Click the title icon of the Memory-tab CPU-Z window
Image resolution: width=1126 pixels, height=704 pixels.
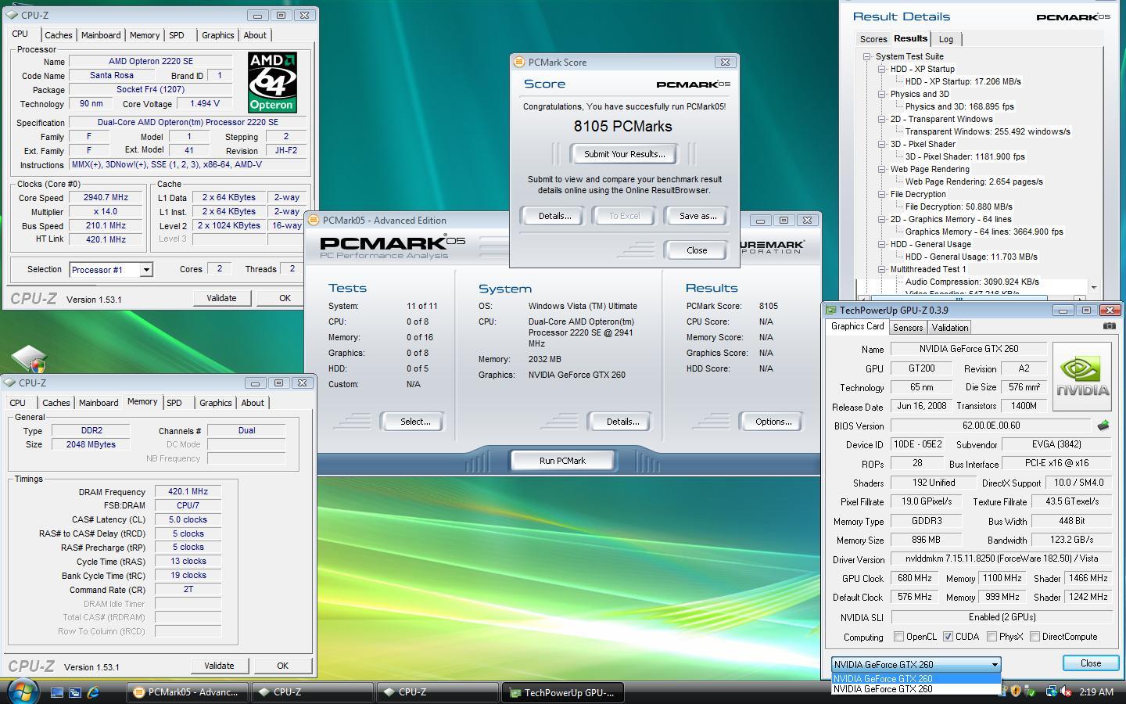coord(10,383)
